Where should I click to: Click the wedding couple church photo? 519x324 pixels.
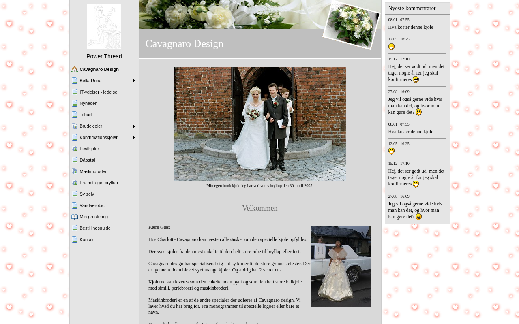[x=260, y=124]
